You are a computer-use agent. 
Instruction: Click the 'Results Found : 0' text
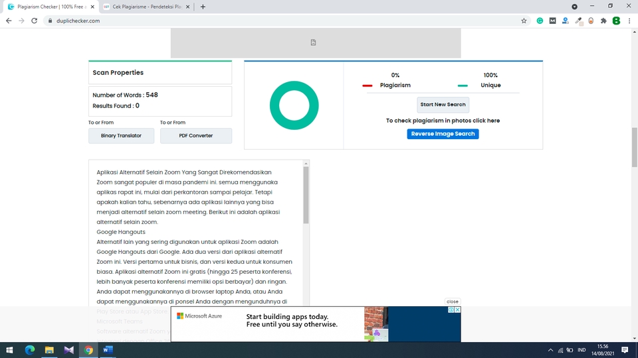click(116, 105)
